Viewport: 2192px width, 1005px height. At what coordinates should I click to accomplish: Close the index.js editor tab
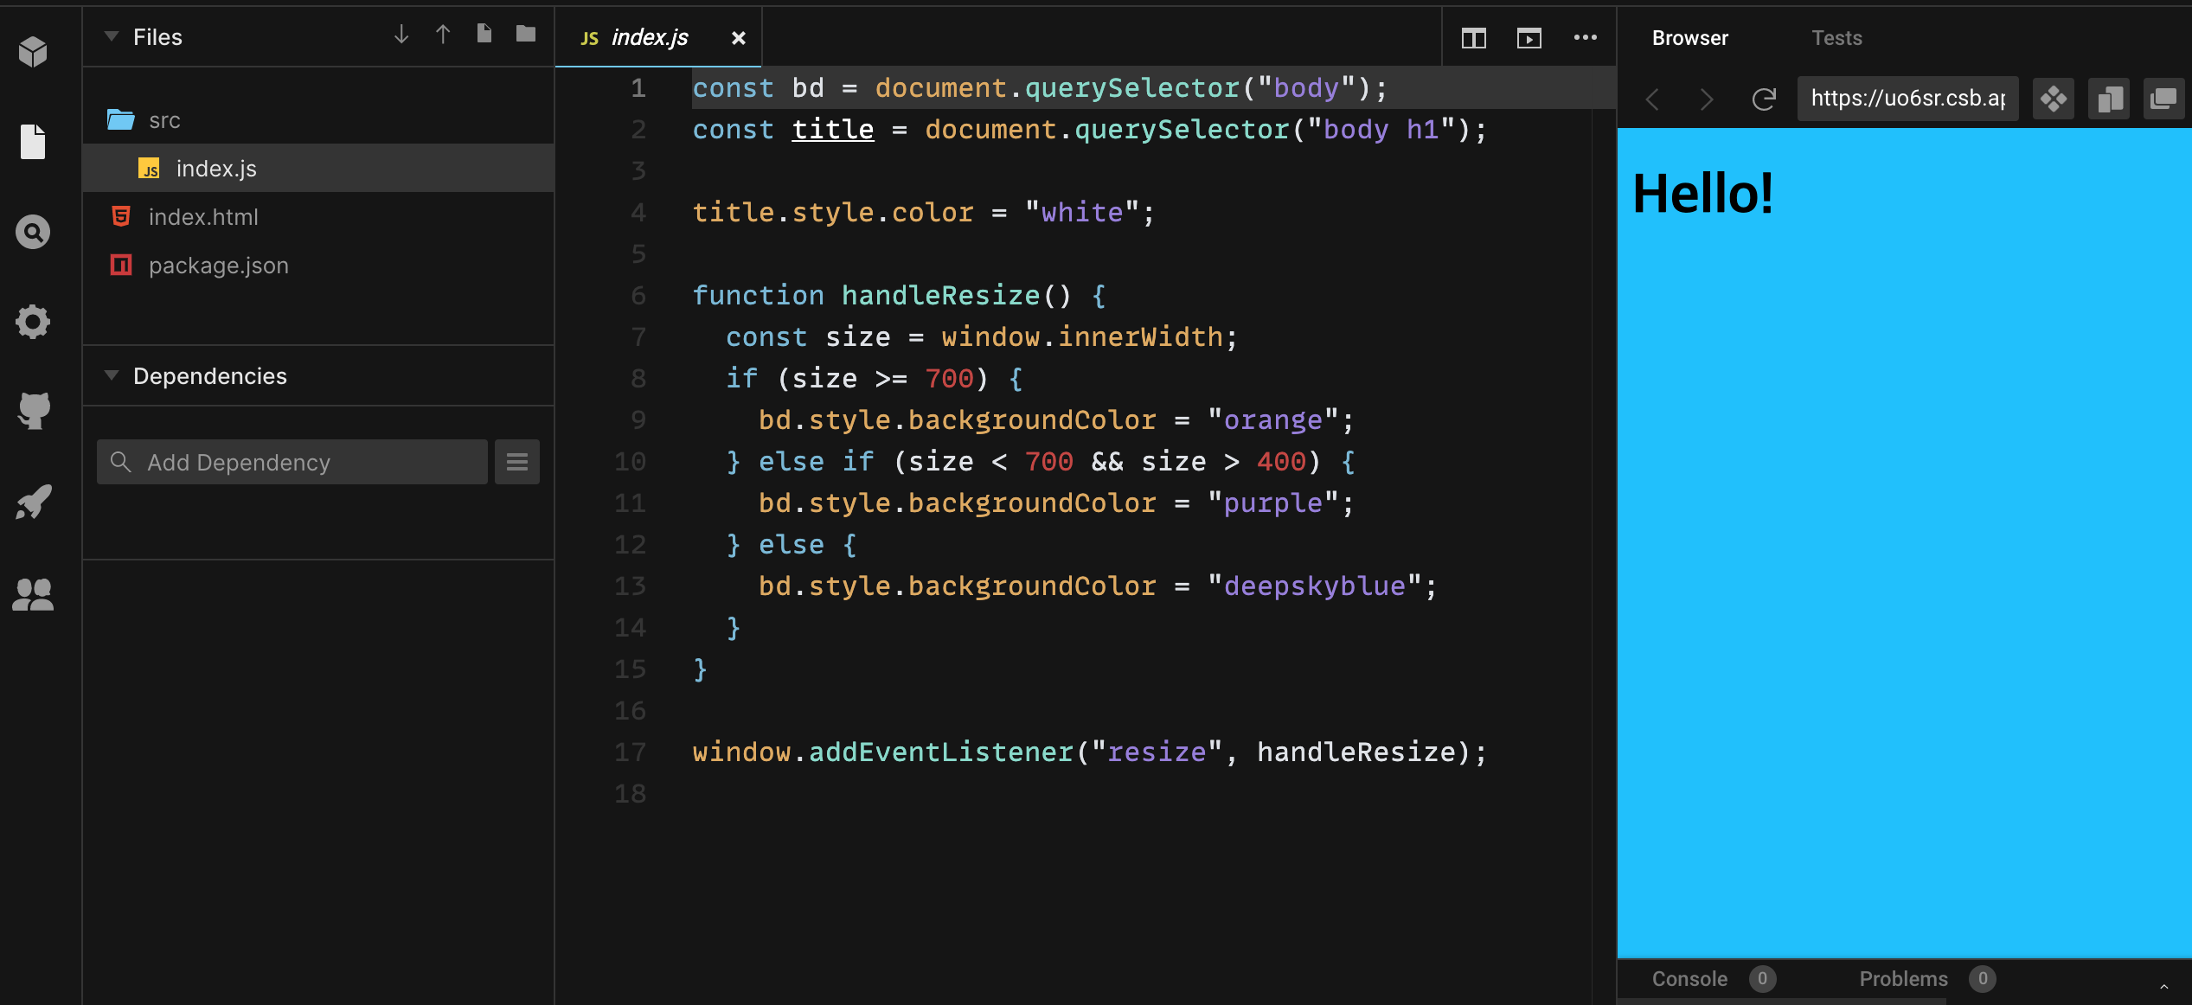tap(738, 38)
